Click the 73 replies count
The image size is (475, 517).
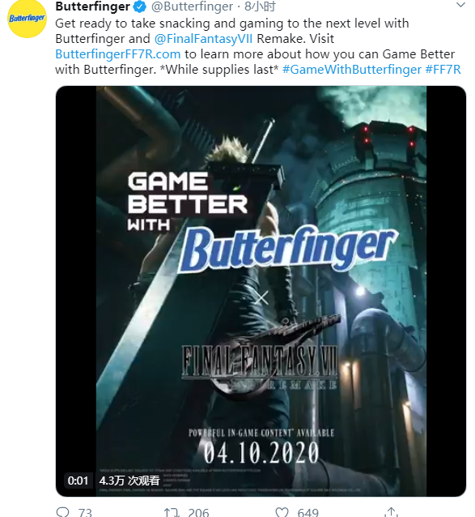click(x=85, y=512)
